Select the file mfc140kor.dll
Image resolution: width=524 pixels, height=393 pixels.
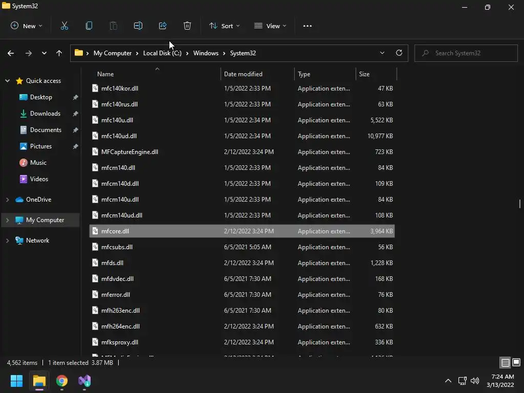pos(242,89)
